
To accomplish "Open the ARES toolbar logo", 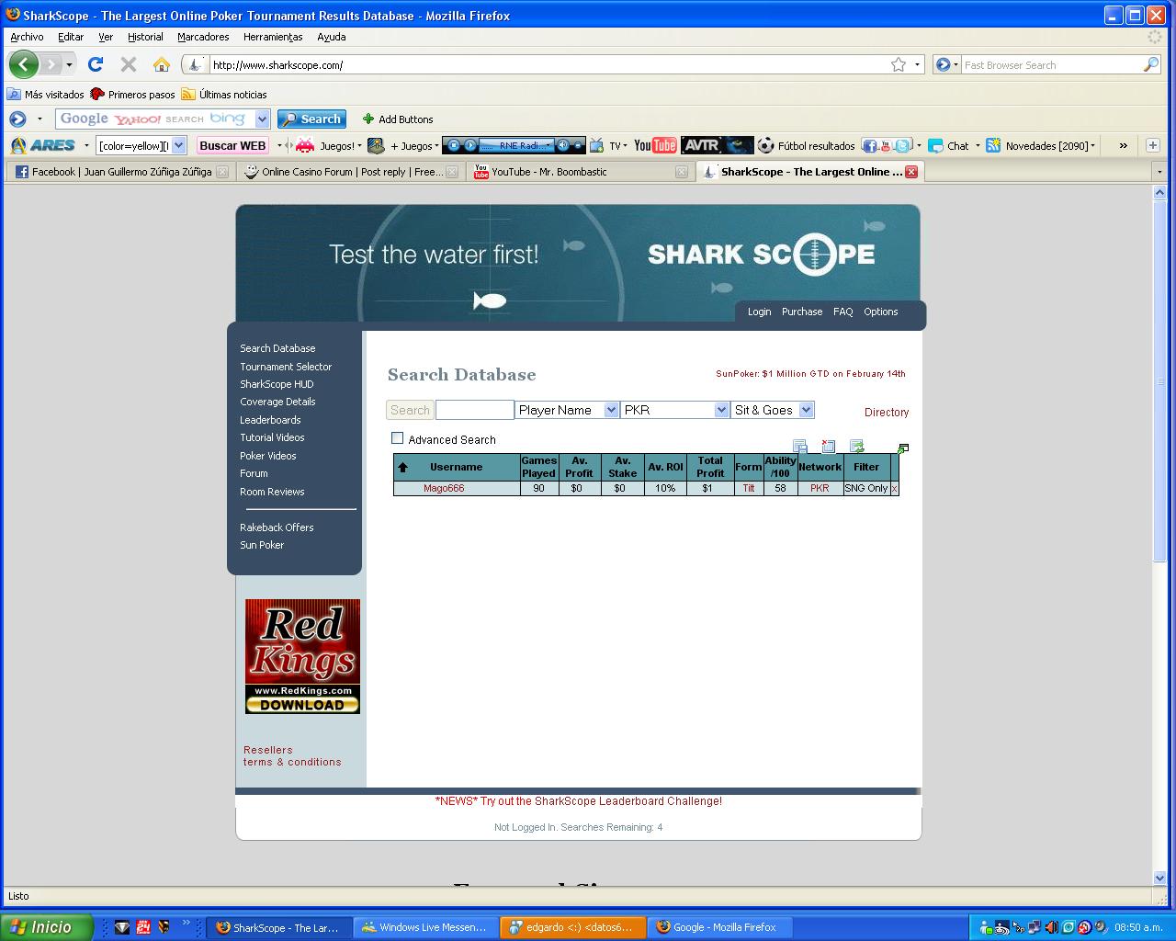I will (x=43, y=145).
